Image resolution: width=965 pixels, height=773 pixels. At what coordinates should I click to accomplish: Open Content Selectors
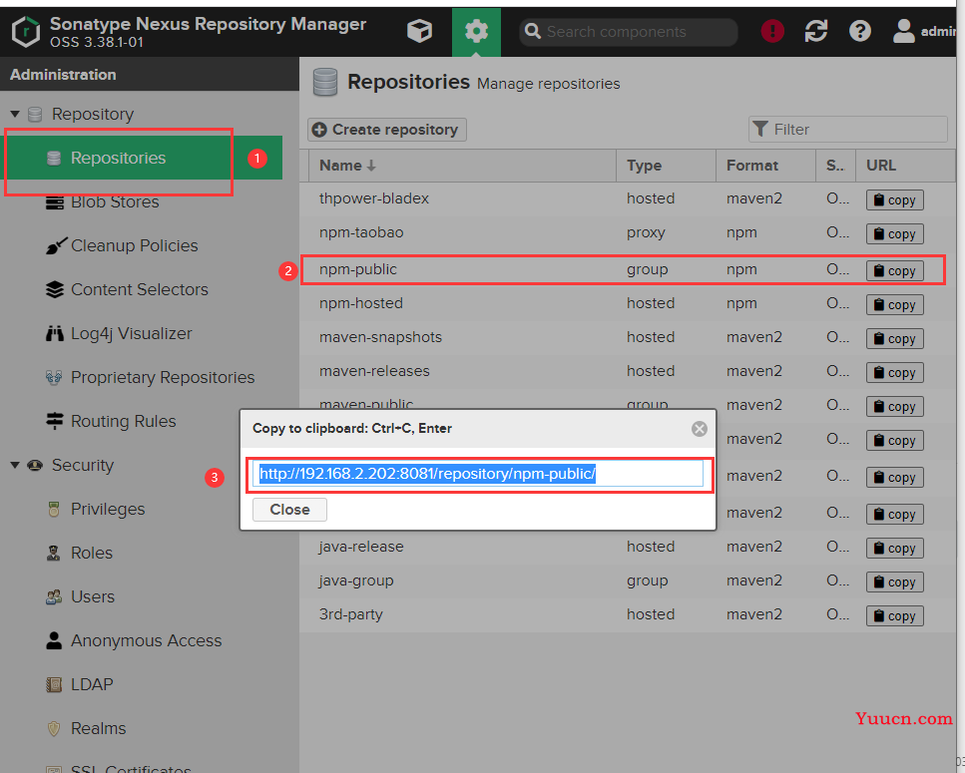[x=139, y=289]
